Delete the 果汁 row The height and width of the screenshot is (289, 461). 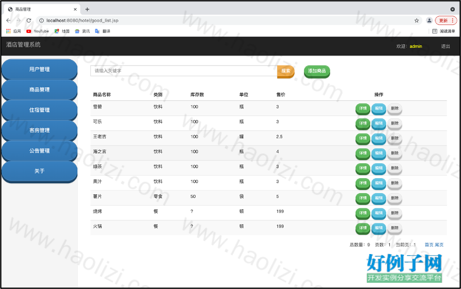(394, 184)
